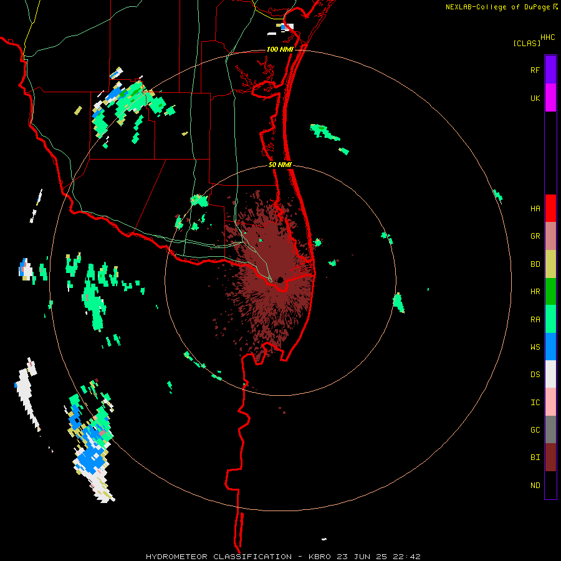The height and width of the screenshot is (561, 561).
Task: Click the ND black legend swatch
Action: (x=550, y=485)
